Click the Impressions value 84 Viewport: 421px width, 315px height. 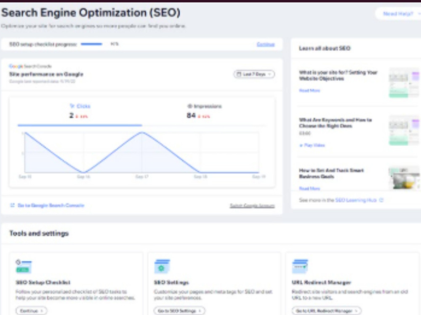(x=191, y=115)
